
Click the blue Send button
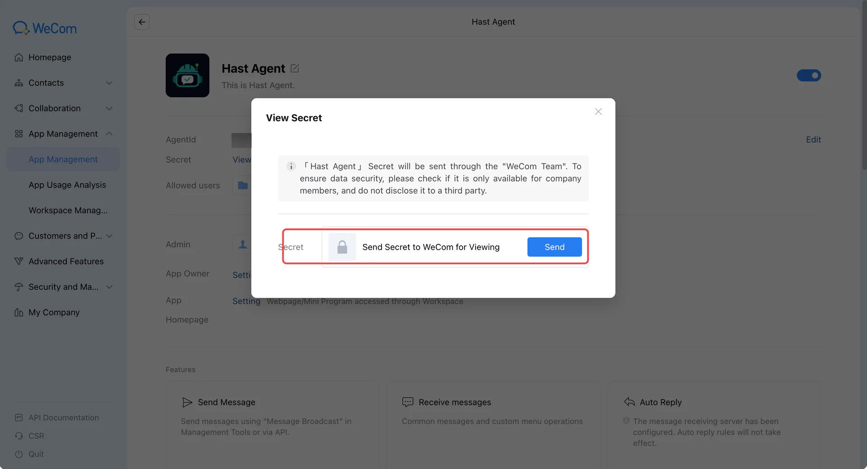[x=555, y=247]
